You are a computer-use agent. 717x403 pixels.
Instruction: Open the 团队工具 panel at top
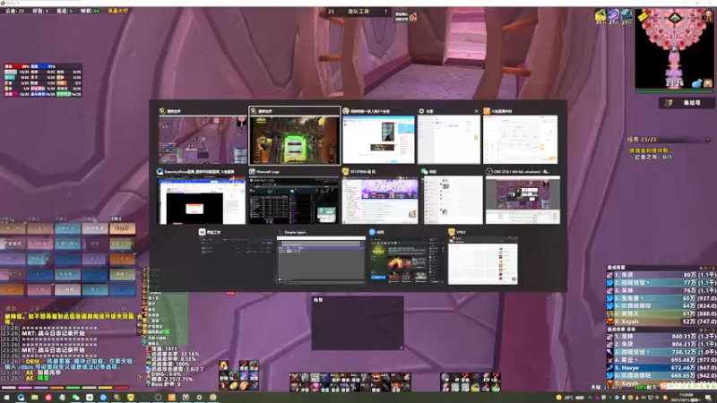(x=358, y=11)
